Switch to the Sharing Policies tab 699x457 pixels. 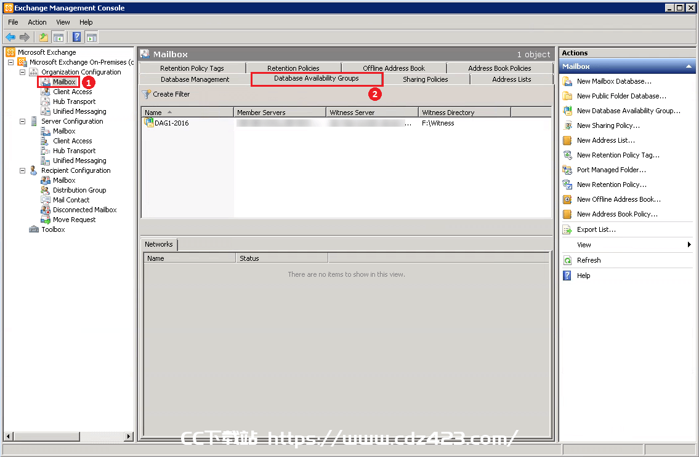pyautogui.click(x=426, y=79)
